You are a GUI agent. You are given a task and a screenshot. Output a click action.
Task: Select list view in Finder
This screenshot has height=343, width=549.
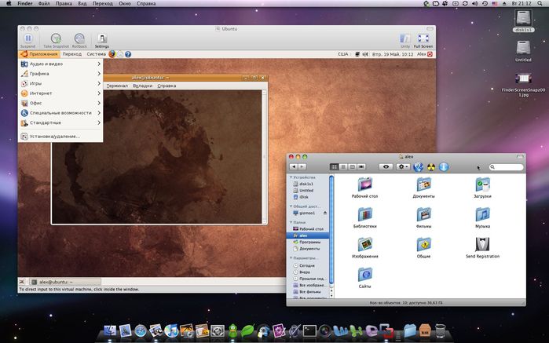coord(343,167)
